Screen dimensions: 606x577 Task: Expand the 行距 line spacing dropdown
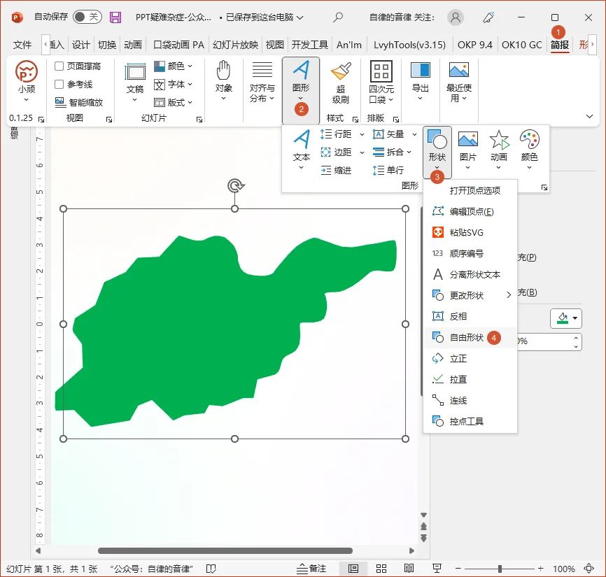click(x=362, y=134)
